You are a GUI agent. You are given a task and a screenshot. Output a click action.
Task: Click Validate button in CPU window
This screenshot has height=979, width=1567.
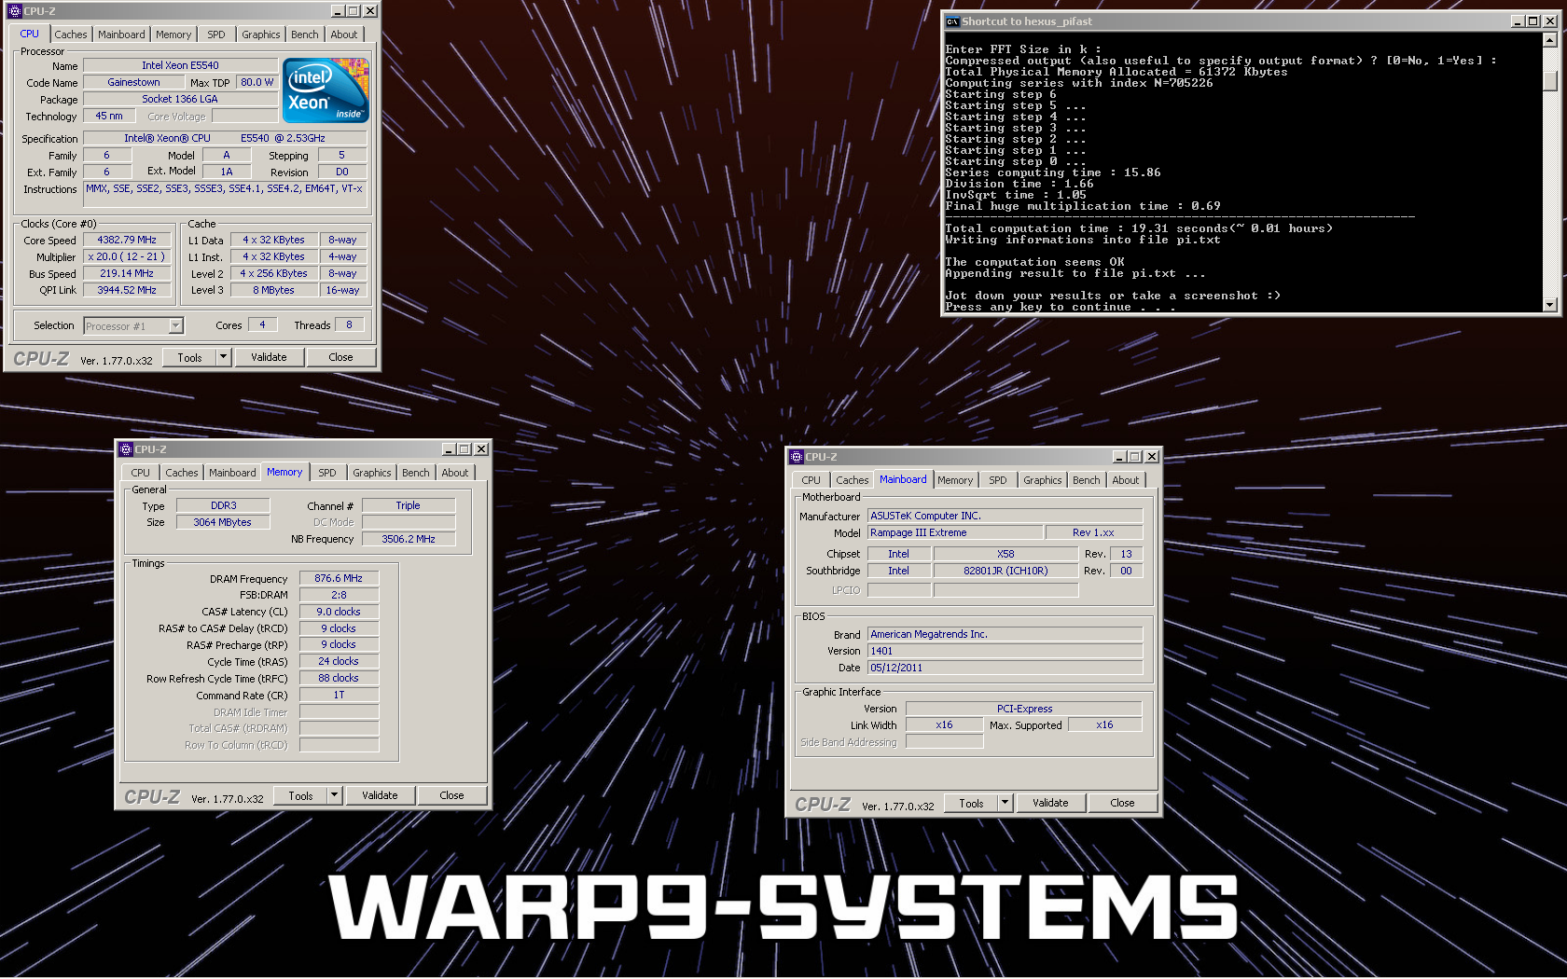[x=269, y=357]
